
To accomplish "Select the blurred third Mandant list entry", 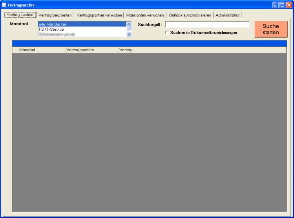I will [x=82, y=34].
